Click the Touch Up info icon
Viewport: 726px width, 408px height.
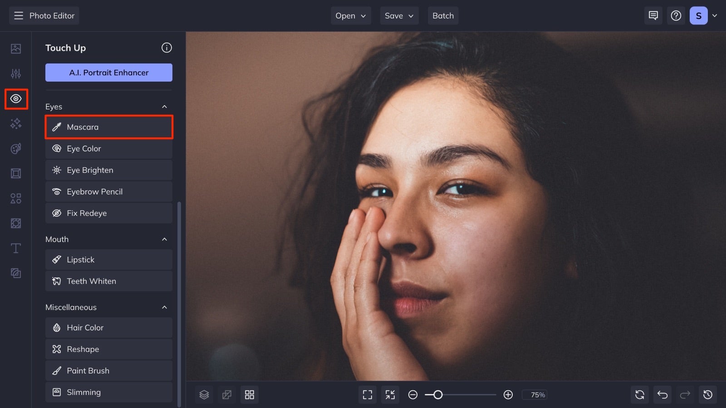(167, 48)
